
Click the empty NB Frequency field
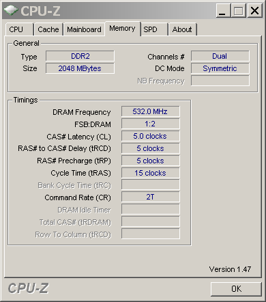(x=220, y=81)
